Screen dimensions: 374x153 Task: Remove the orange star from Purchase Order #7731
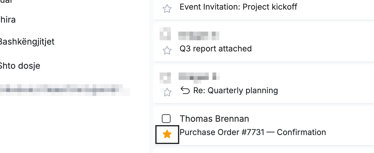coord(167,134)
